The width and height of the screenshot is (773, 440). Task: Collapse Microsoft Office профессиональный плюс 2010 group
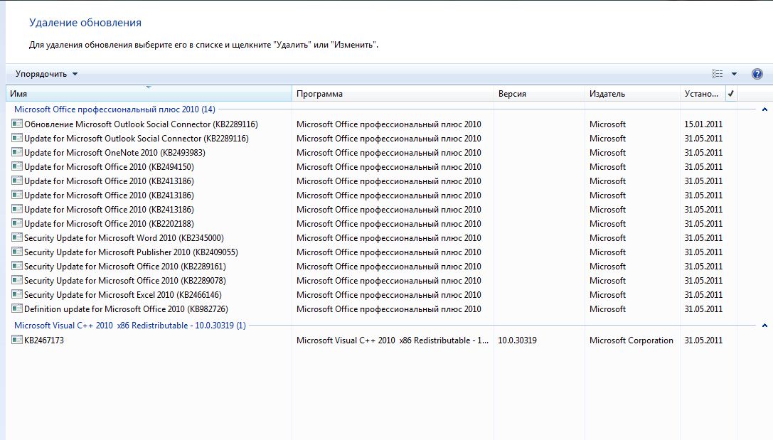(764, 109)
